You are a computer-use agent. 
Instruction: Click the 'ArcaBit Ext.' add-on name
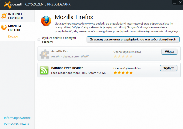(60, 51)
